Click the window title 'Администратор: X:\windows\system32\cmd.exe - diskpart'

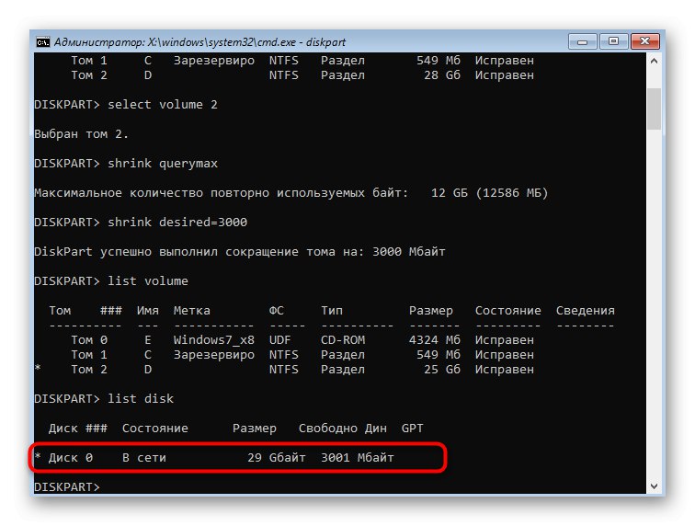pyautogui.click(x=199, y=42)
